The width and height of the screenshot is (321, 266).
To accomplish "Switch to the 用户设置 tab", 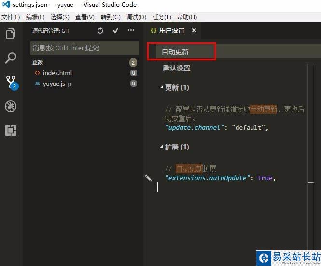I will pos(172,30).
